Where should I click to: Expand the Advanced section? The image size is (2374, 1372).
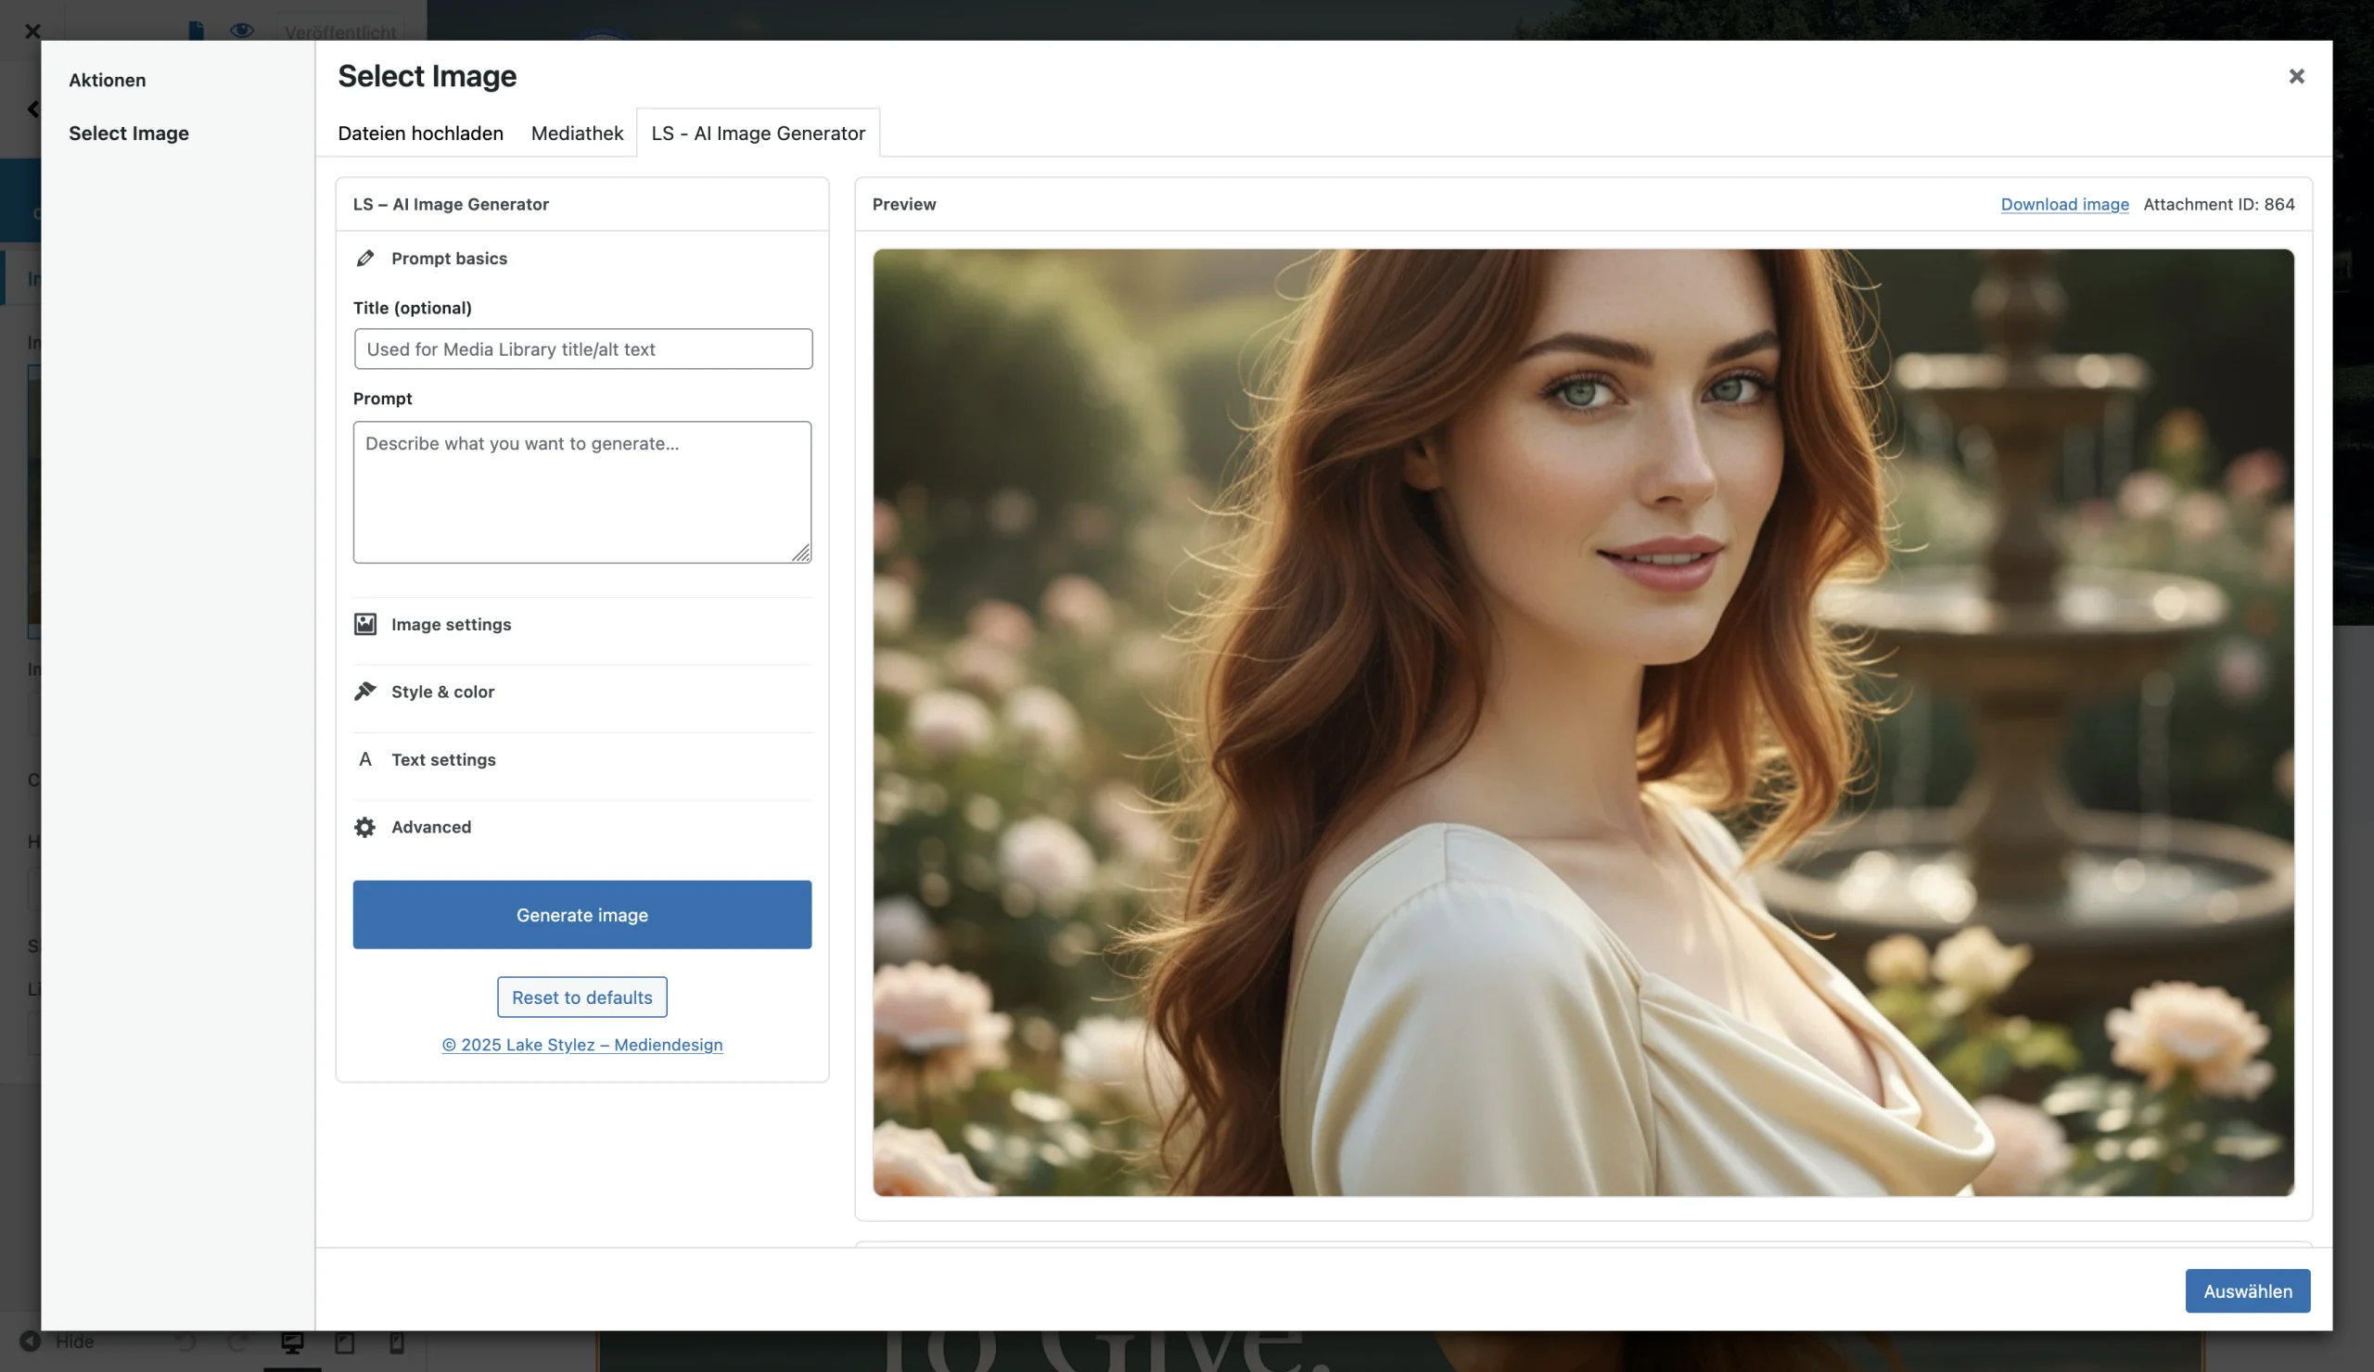coord(430,827)
